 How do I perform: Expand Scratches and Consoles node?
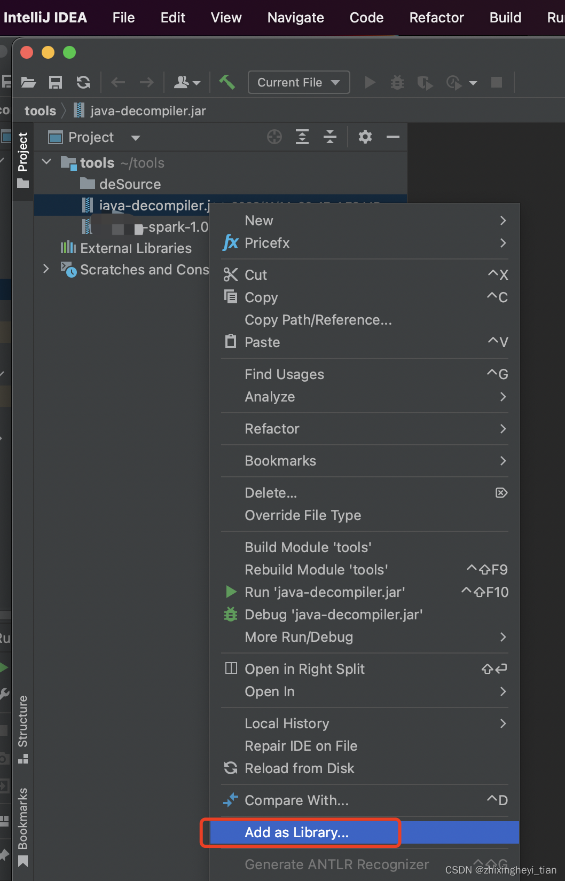click(x=46, y=269)
